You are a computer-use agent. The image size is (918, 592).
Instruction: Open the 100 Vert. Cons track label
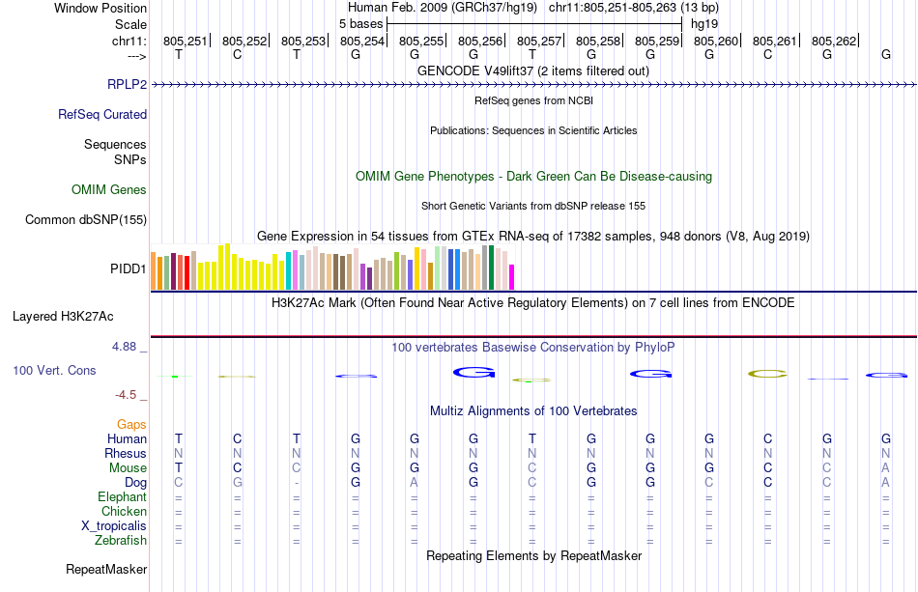click(x=54, y=370)
